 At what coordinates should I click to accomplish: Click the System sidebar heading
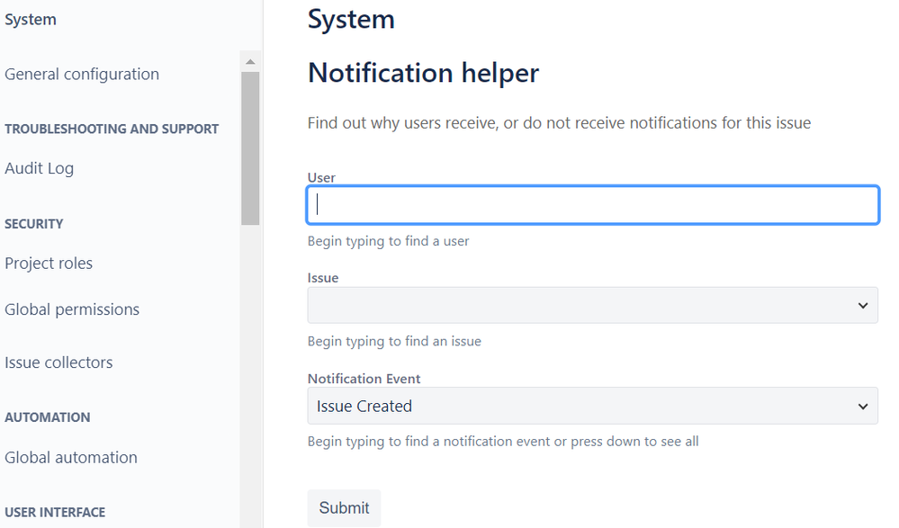pos(31,20)
